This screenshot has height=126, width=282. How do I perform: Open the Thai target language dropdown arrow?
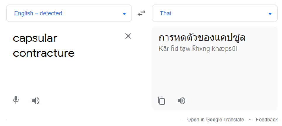point(270,14)
